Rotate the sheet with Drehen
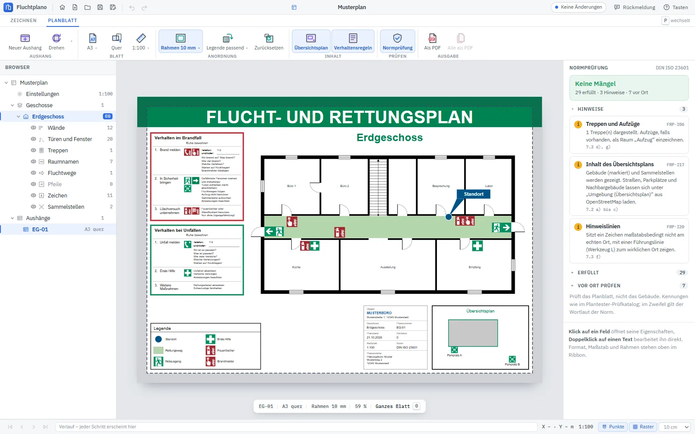Image resolution: width=695 pixels, height=434 pixels. click(56, 42)
